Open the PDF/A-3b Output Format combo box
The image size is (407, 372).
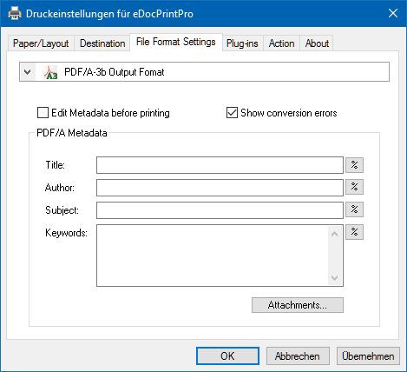[x=204, y=72]
